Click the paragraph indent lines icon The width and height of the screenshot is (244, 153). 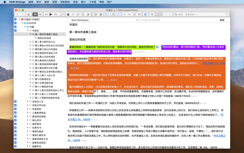point(152,14)
